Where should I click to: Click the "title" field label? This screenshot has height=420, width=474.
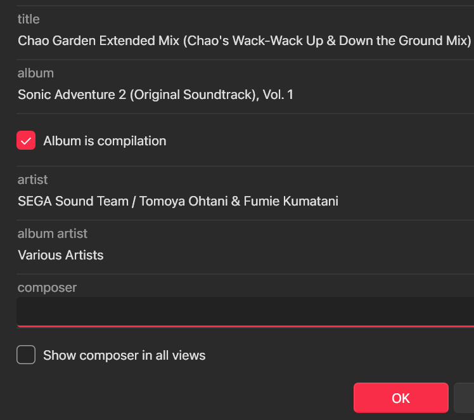coord(29,20)
